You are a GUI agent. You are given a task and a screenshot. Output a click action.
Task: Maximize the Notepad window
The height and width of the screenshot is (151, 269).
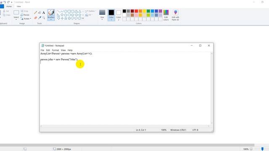[200, 46]
